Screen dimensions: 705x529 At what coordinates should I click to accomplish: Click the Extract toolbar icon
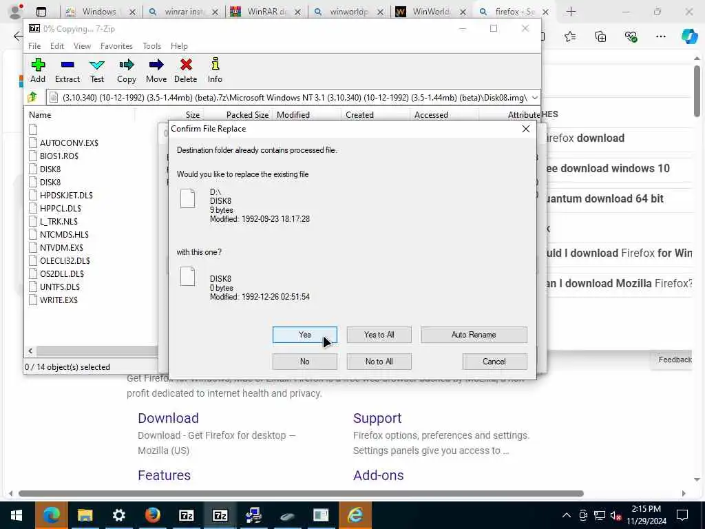[x=67, y=65]
